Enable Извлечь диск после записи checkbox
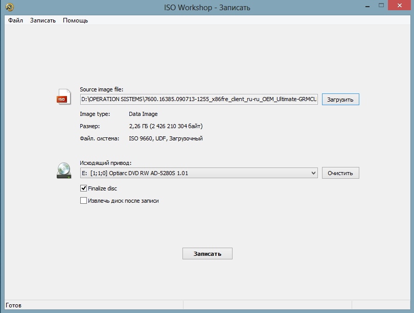 (83, 201)
